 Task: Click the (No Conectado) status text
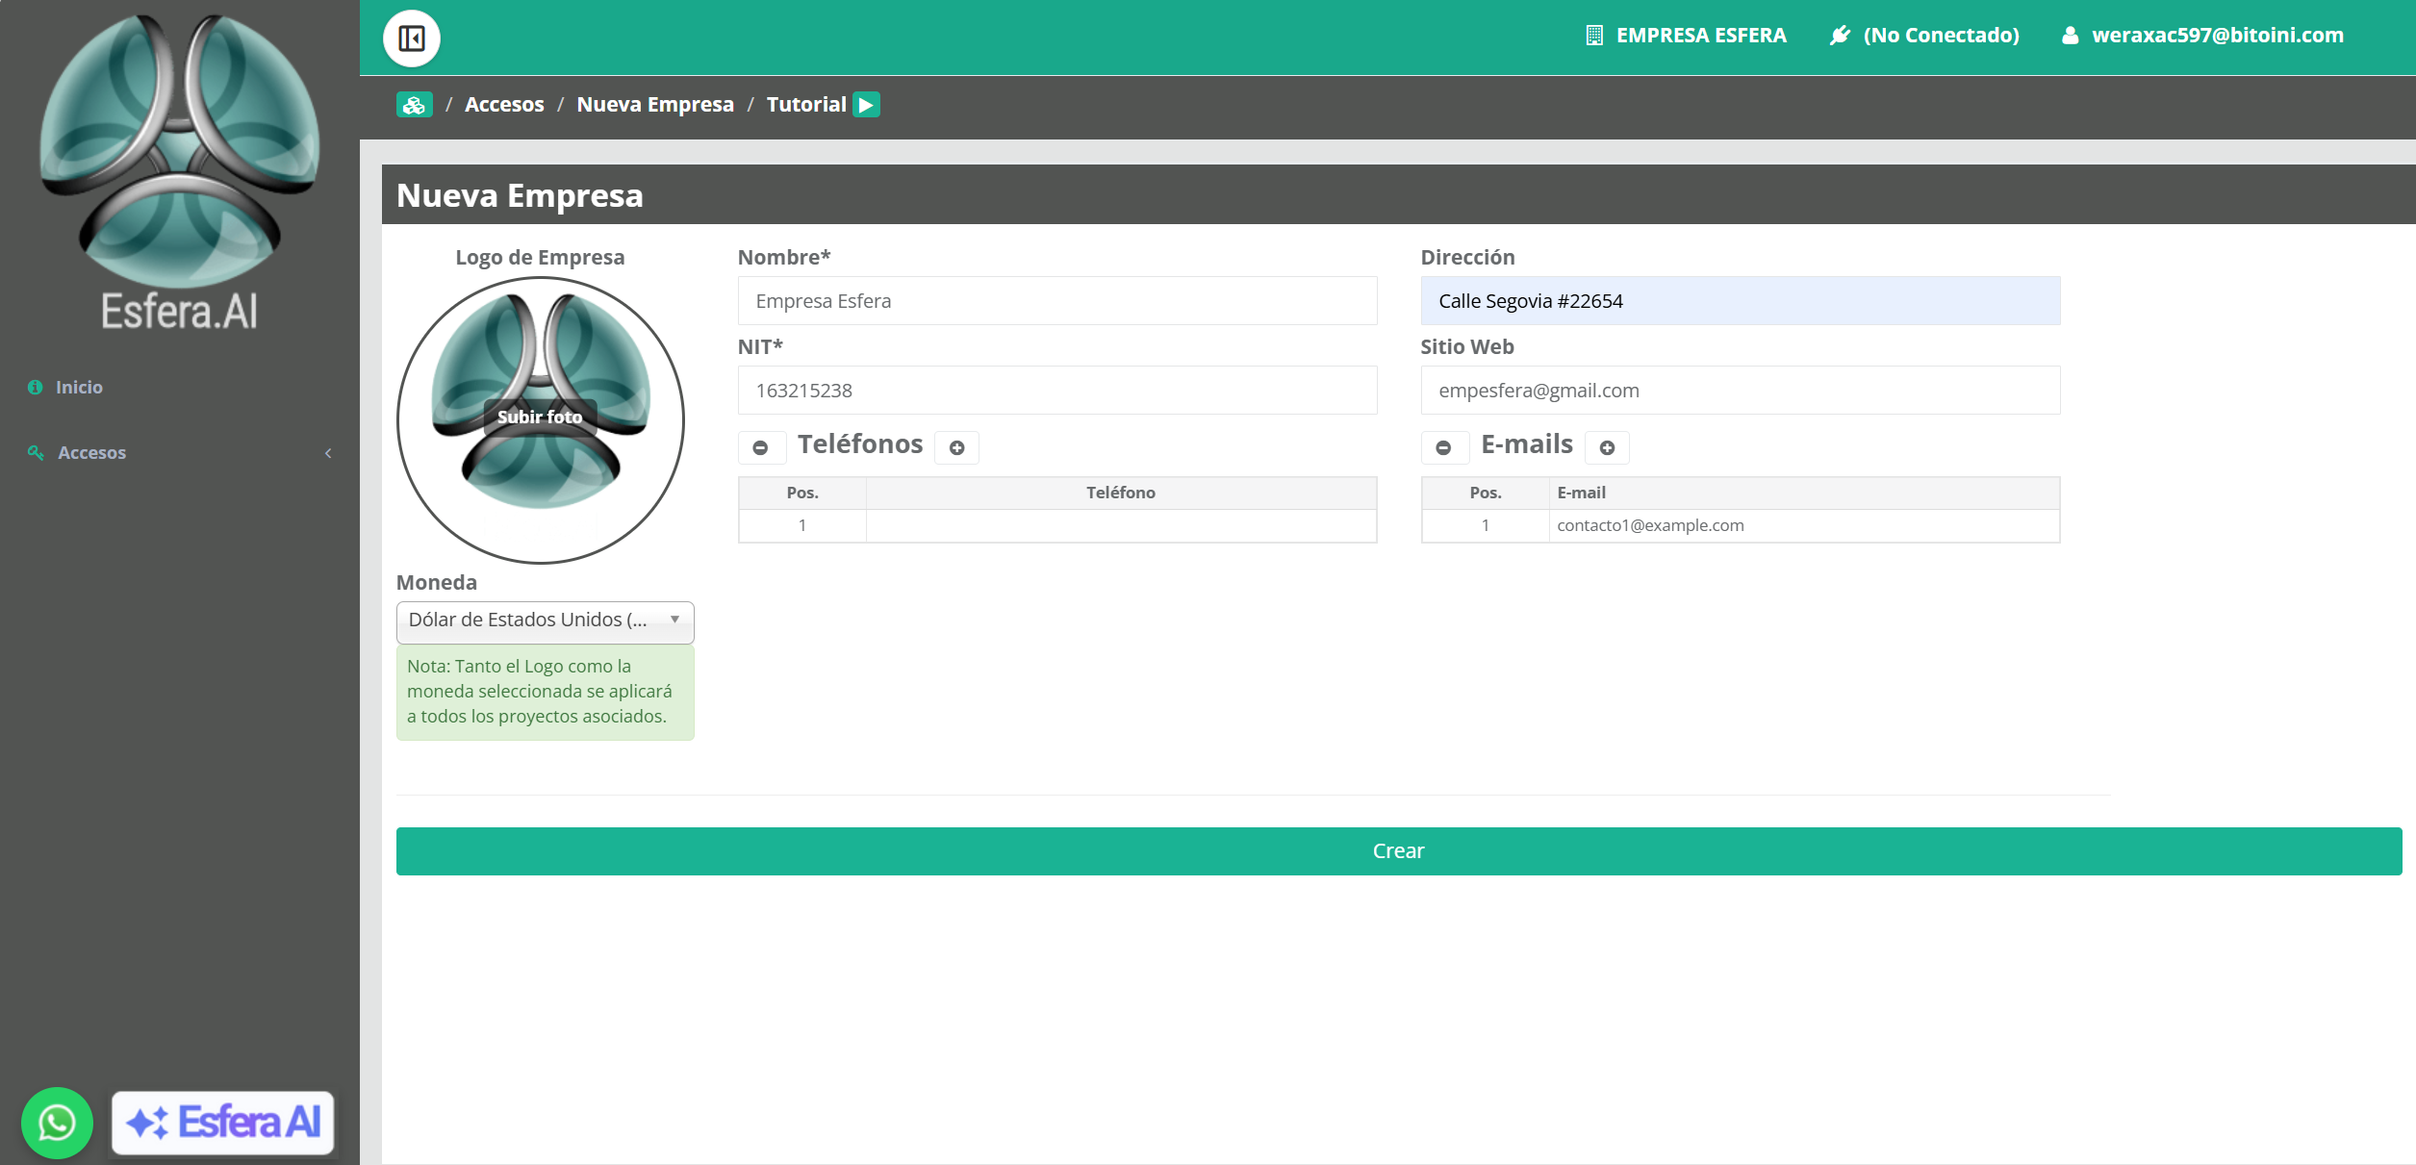click(x=1942, y=36)
